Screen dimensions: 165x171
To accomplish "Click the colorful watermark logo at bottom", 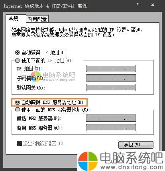I will [88, 161].
